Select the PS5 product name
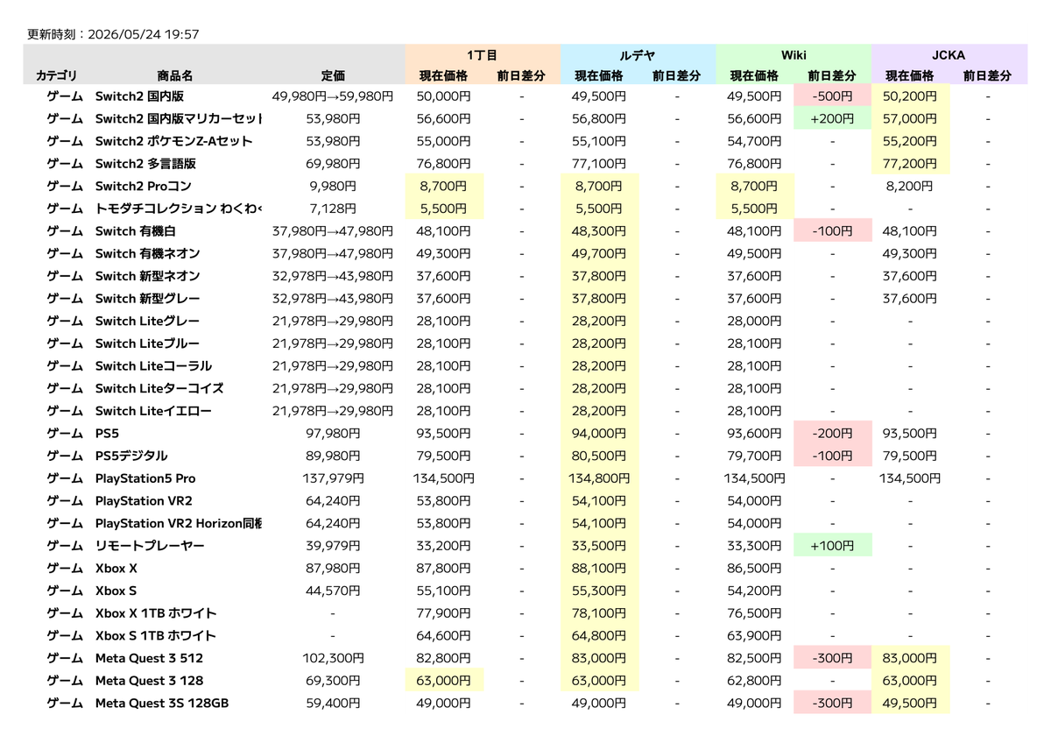This screenshot has height=743, width=1051. click(107, 434)
